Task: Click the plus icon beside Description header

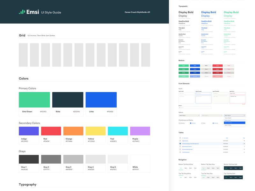Action: coord(183,138)
